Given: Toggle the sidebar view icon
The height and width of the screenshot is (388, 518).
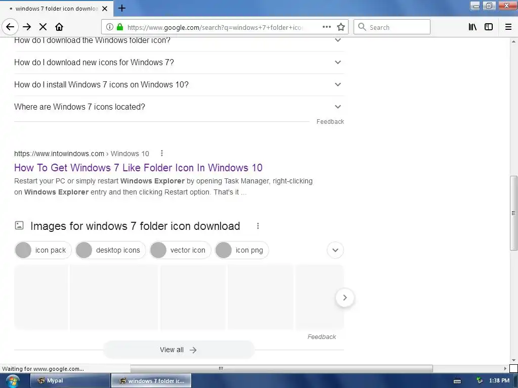Looking at the screenshot, I should 489,27.
